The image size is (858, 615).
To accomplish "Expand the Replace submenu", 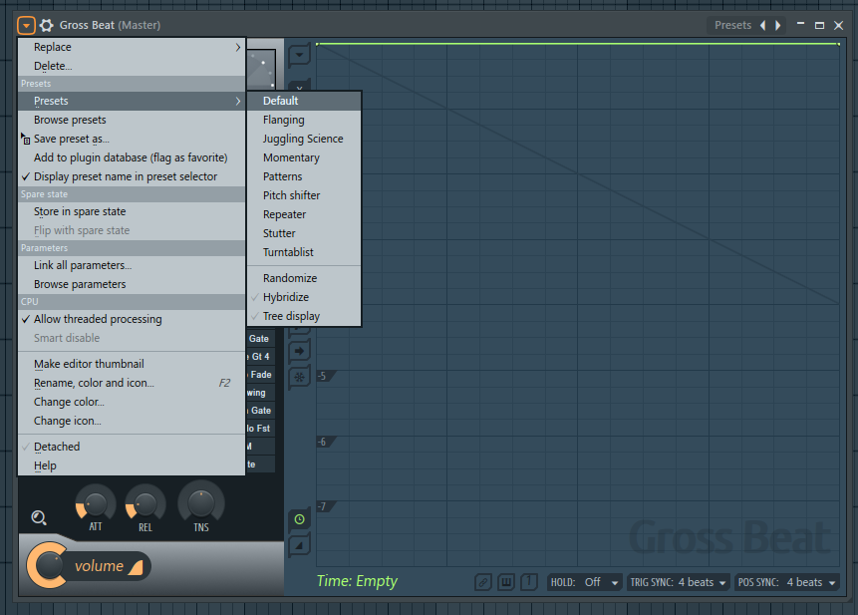I will [x=132, y=47].
